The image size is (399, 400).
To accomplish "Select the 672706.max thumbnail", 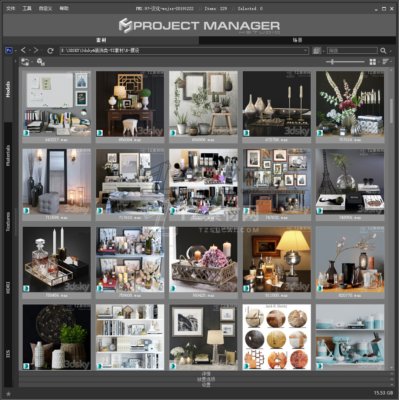I will pos(276,107).
